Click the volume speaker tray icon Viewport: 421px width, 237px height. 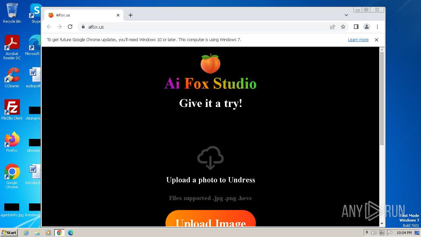pos(374,233)
